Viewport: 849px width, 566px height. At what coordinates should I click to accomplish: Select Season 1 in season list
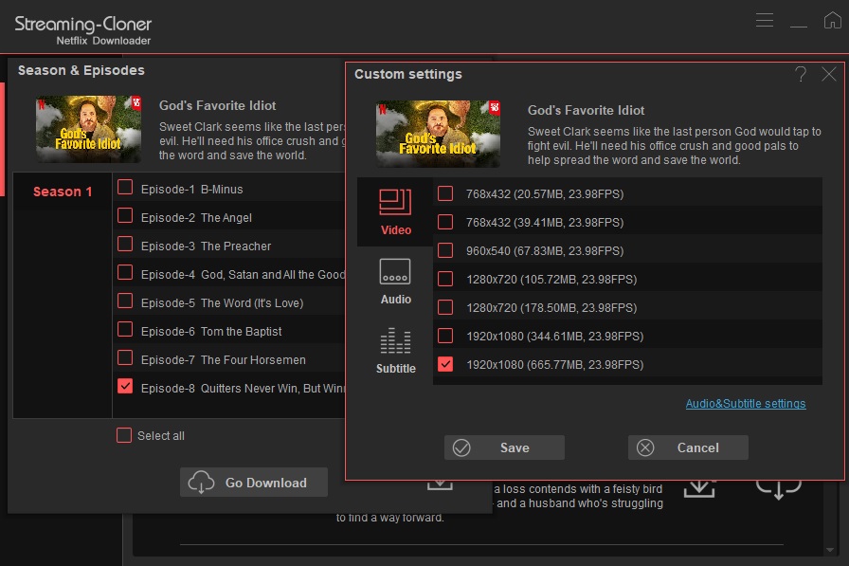pyautogui.click(x=63, y=192)
